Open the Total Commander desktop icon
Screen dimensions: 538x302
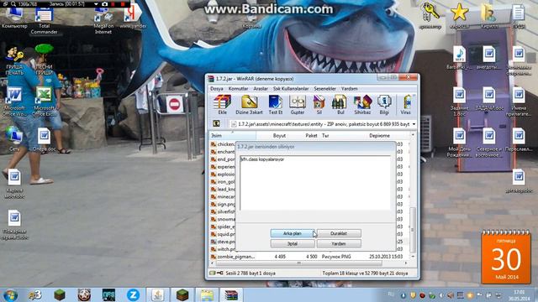44,20
